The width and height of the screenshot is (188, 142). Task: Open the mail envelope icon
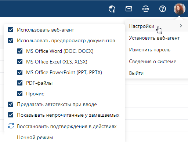click(x=129, y=9)
